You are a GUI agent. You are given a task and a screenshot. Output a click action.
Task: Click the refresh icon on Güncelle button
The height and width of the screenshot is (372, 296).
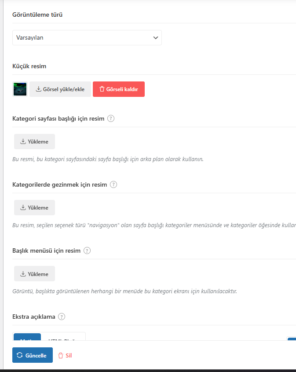click(x=20, y=355)
